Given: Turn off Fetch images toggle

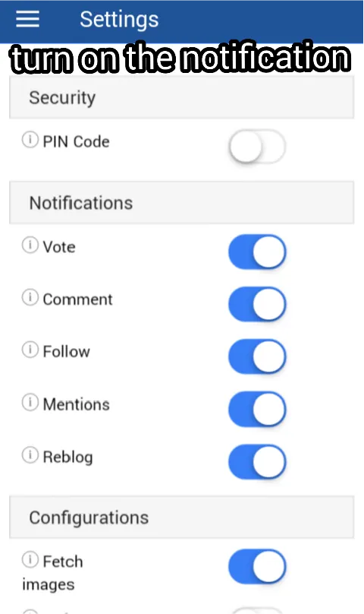Looking at the screenshot, I should point(257,567).
